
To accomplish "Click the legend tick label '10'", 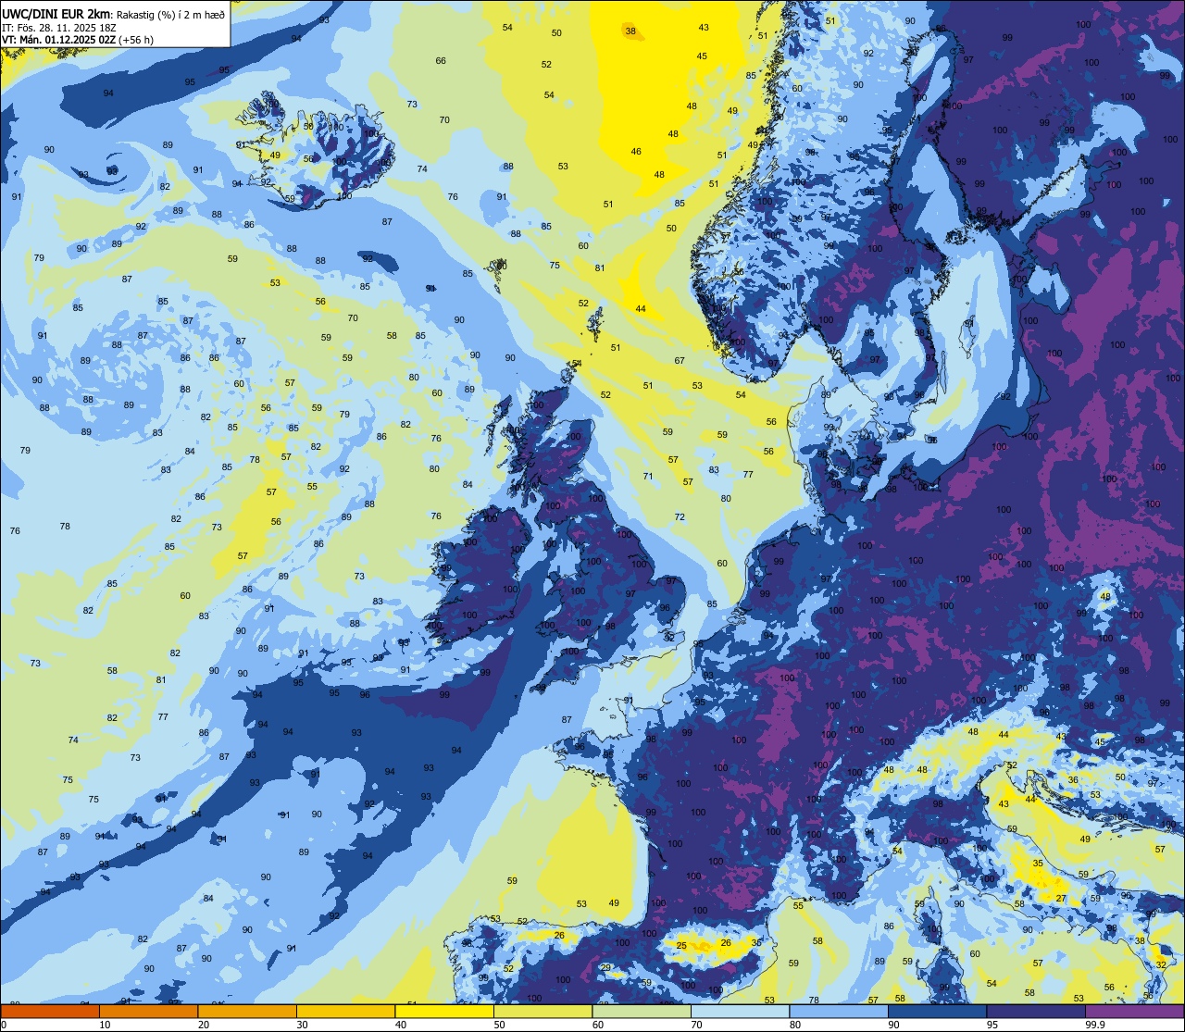I will [105, 1025].
